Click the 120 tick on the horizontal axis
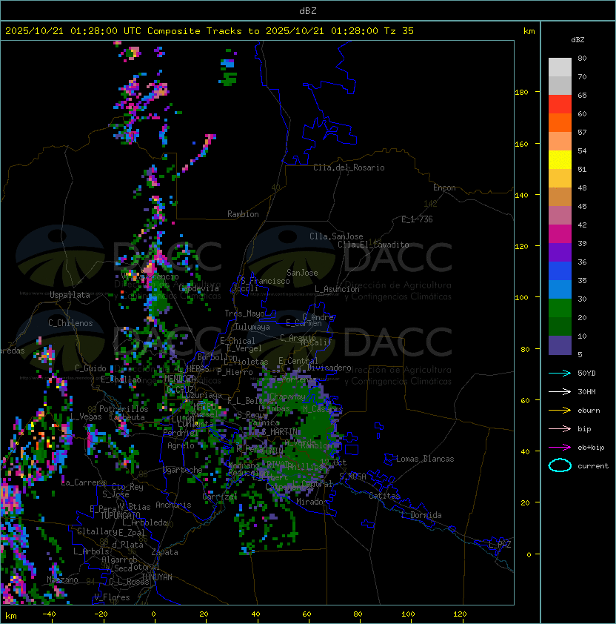616x624 pixels. click(460, 614)
